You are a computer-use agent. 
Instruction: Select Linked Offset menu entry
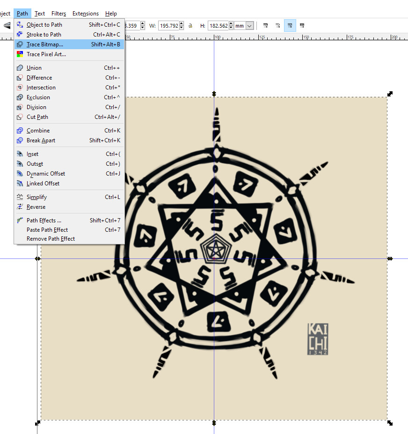(69, 184)
